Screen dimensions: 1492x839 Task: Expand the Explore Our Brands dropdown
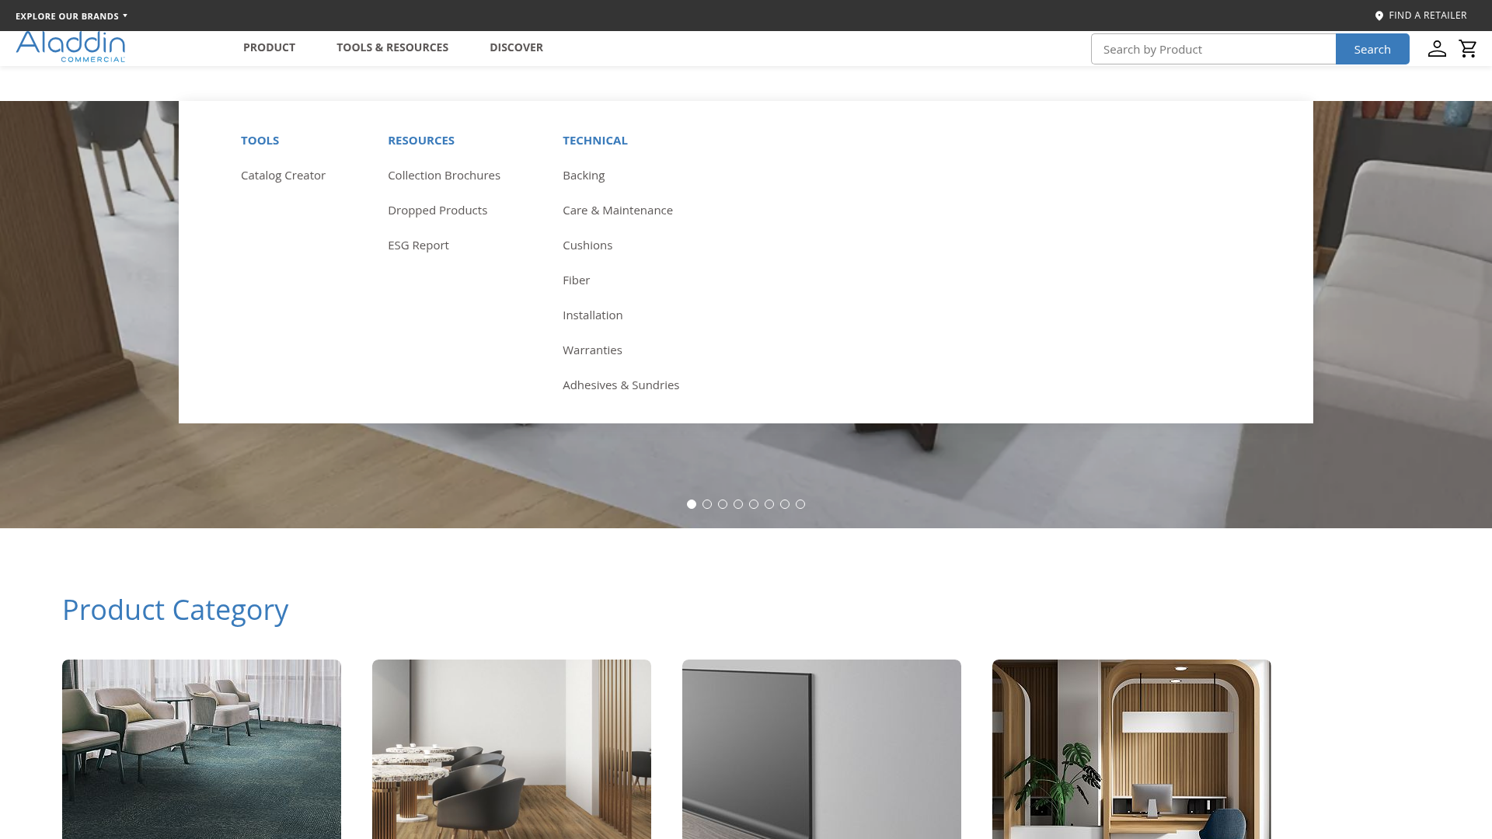coord(71,16)
